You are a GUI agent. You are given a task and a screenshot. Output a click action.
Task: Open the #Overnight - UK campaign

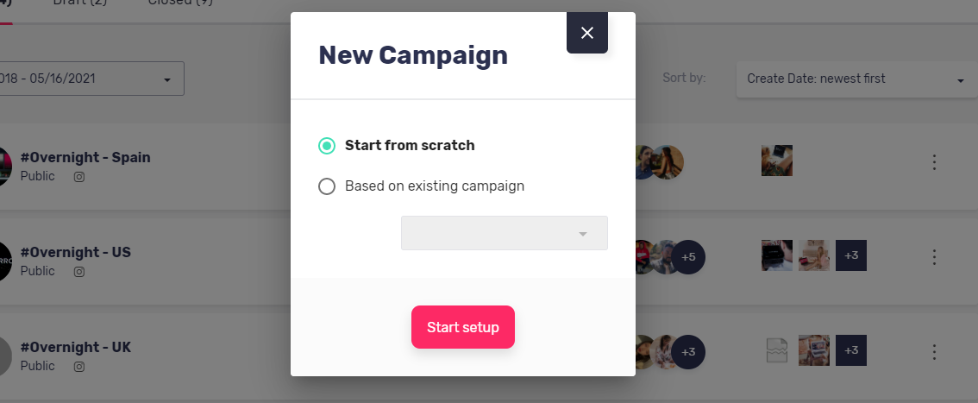(76, 347)
